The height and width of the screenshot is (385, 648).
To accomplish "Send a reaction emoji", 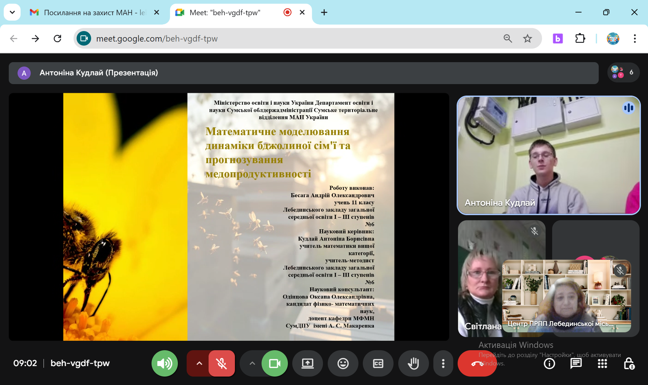I will [343, 363].
